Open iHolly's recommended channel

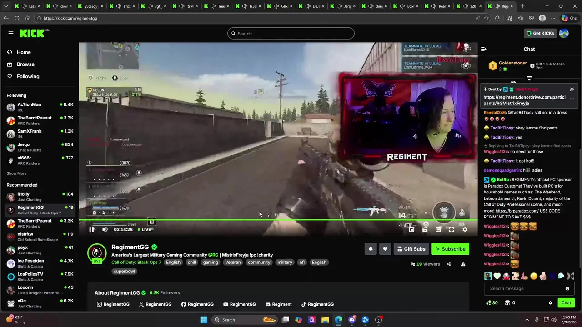pos(40,197)
